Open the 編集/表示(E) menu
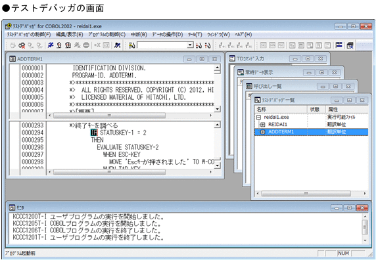Image resolution: width=378 pixels, height=262 pixels. [x=70, y=34]
